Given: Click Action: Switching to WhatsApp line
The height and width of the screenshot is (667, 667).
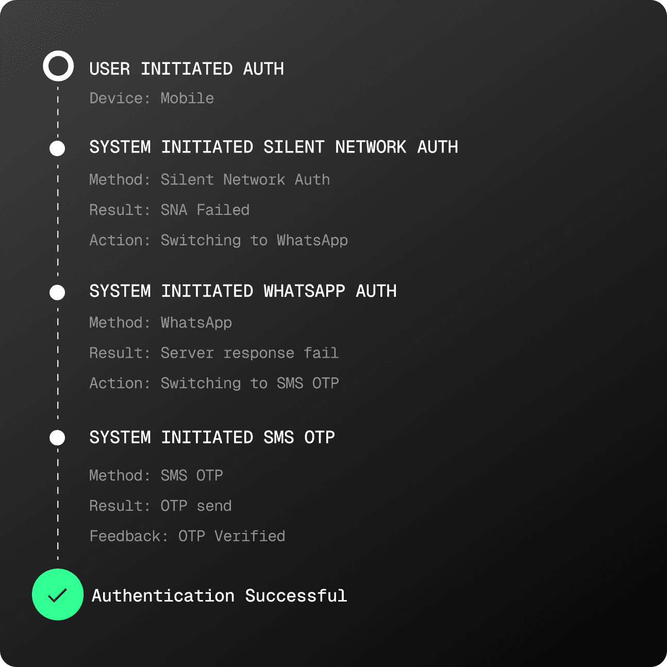Looking at the screenshot, I should pyautogui.click(x=219, y=240).
